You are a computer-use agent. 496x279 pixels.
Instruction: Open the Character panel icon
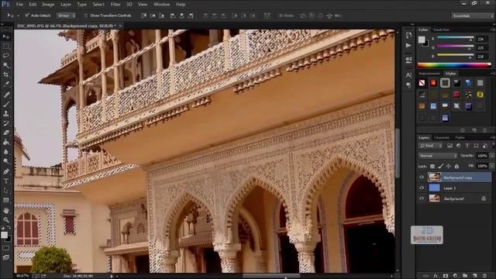(408, 75)
